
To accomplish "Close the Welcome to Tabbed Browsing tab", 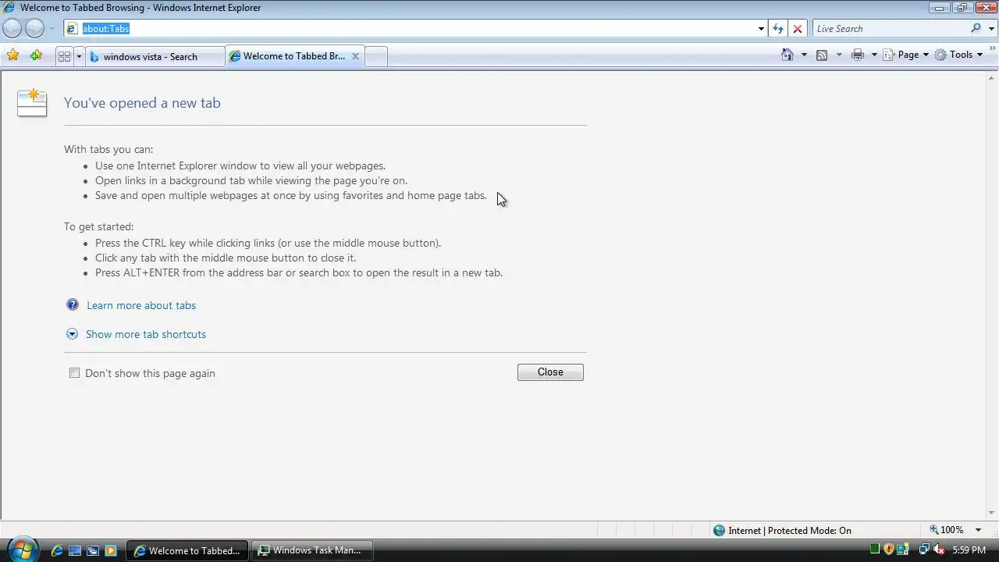I will pyautogui.click(x=355, y=56).
